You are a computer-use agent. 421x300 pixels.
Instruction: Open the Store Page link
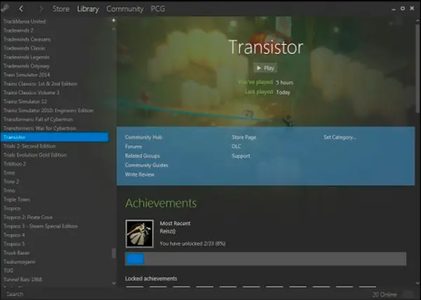[x=243, y=137]
